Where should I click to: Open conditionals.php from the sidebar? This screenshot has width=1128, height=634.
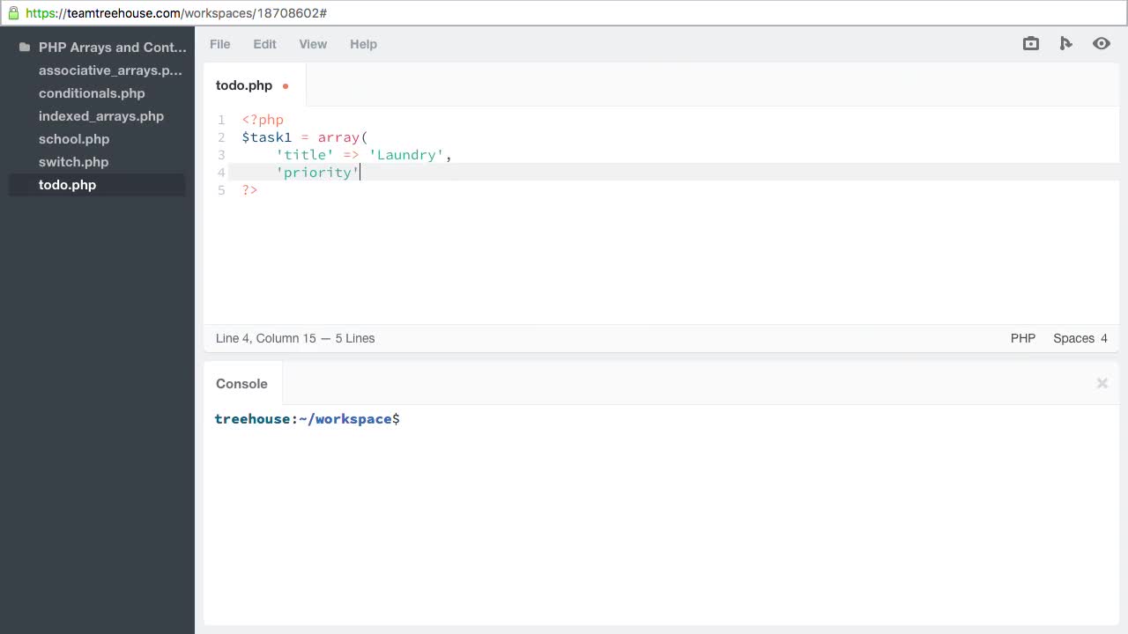92,93
